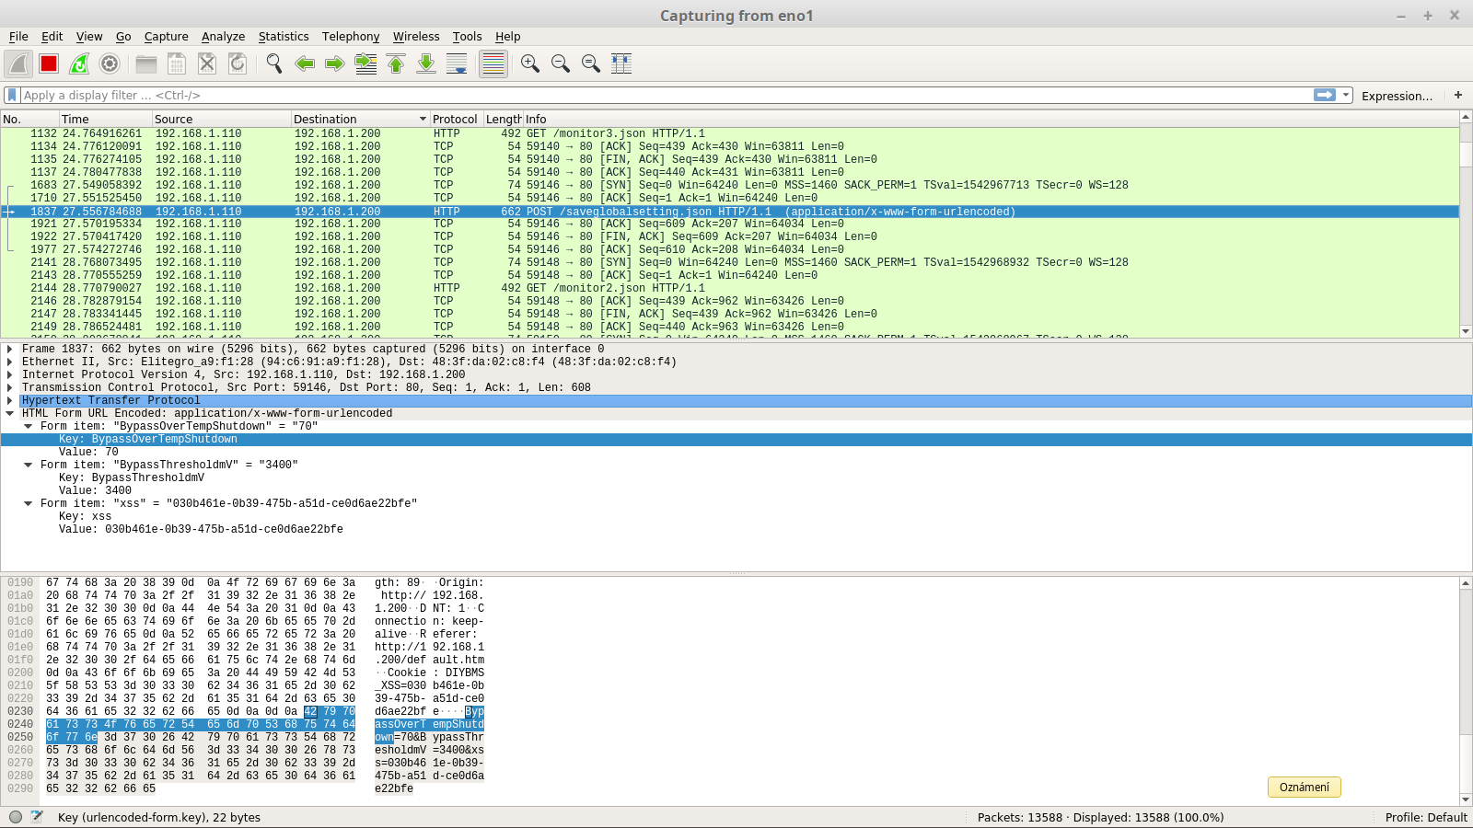Jump to last packet icon
1473x828 pixels.
[426, 63]
